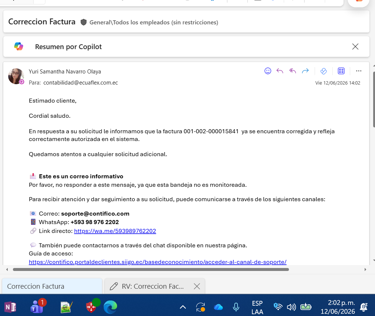Open OneNote from the taskbar
375x316 pixels.
[x=10, y=307]
